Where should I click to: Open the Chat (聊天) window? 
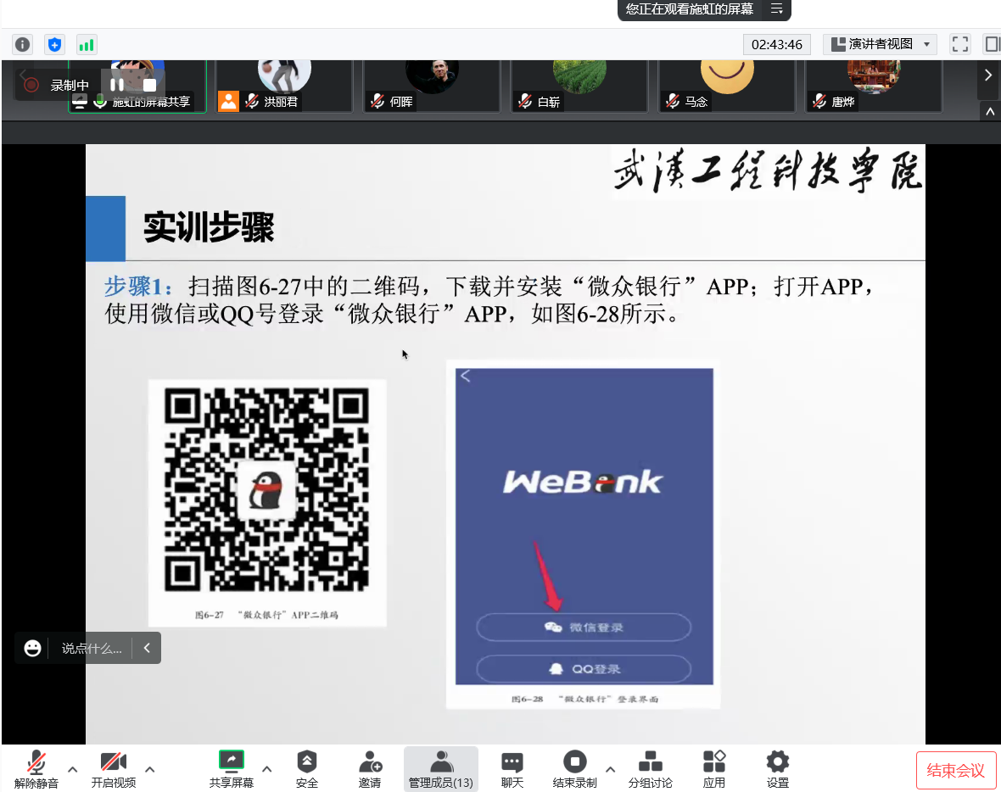click(x=512, y=768)
